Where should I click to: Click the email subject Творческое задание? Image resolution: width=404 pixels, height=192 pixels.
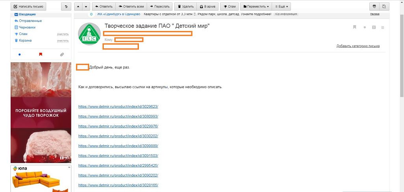157,26
